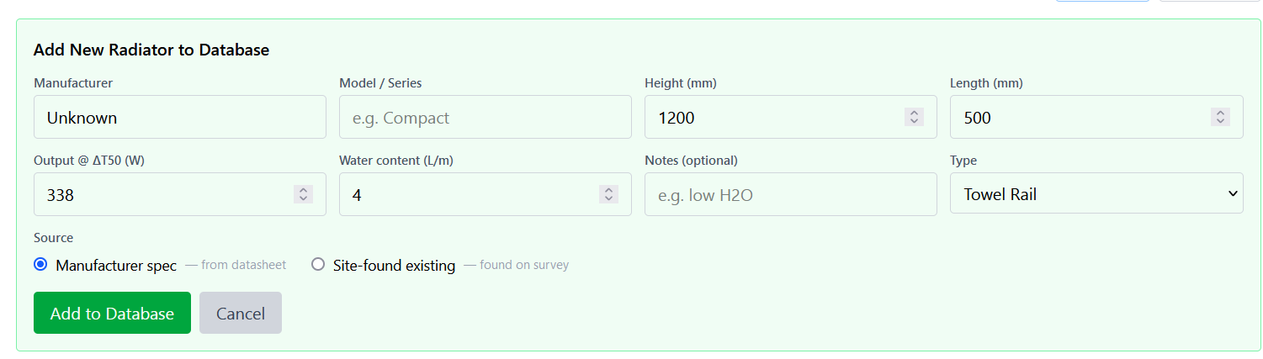
Task: Increment the Length field spinner up
Action: [1220, 113]
